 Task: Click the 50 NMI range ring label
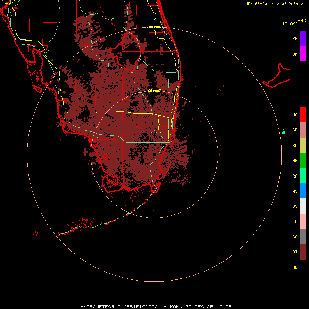[154, 91]
